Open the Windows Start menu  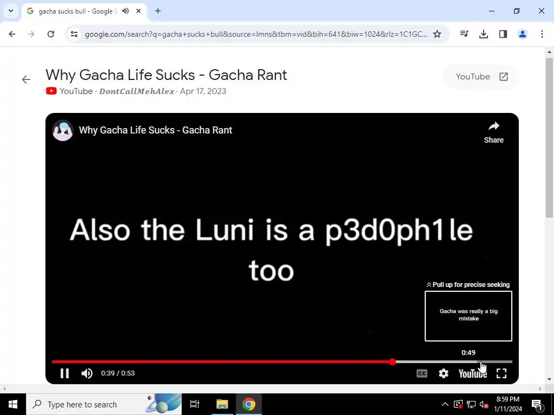pos(13,404)
